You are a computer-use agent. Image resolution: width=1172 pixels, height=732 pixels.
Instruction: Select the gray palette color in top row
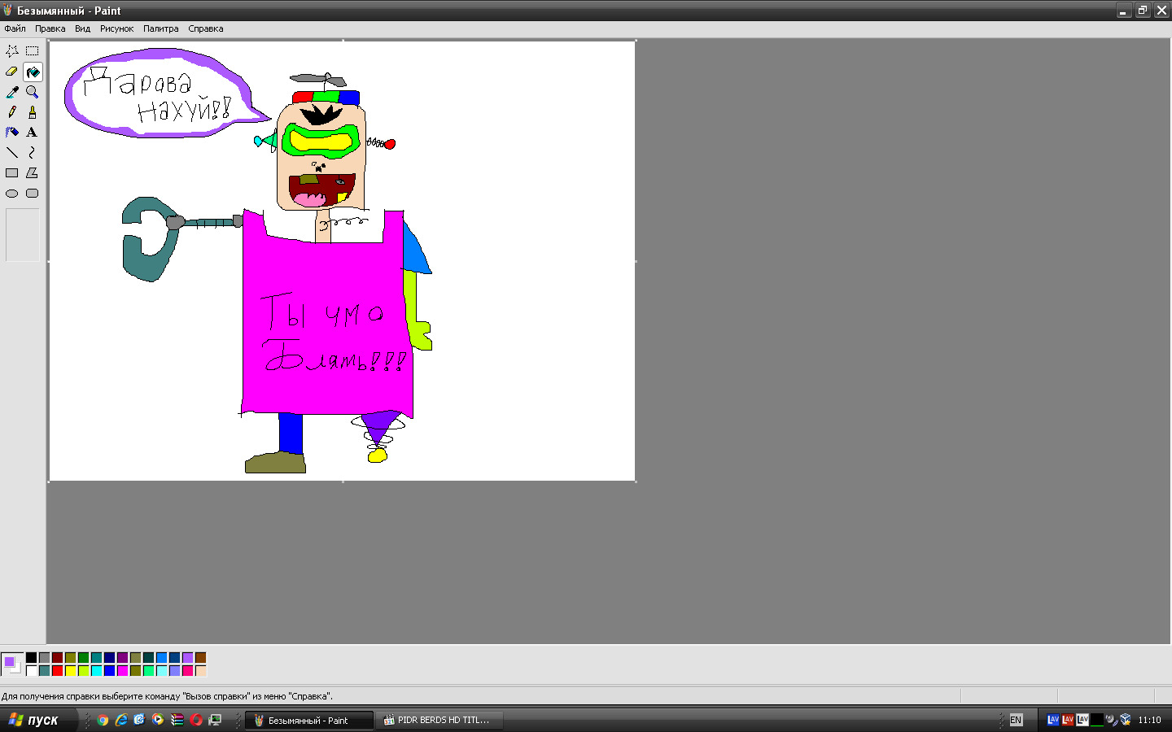(x=44, y=658)
